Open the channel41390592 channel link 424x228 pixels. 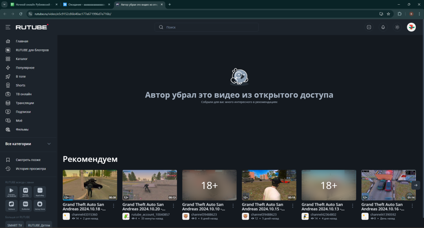(x=383, y=215)
